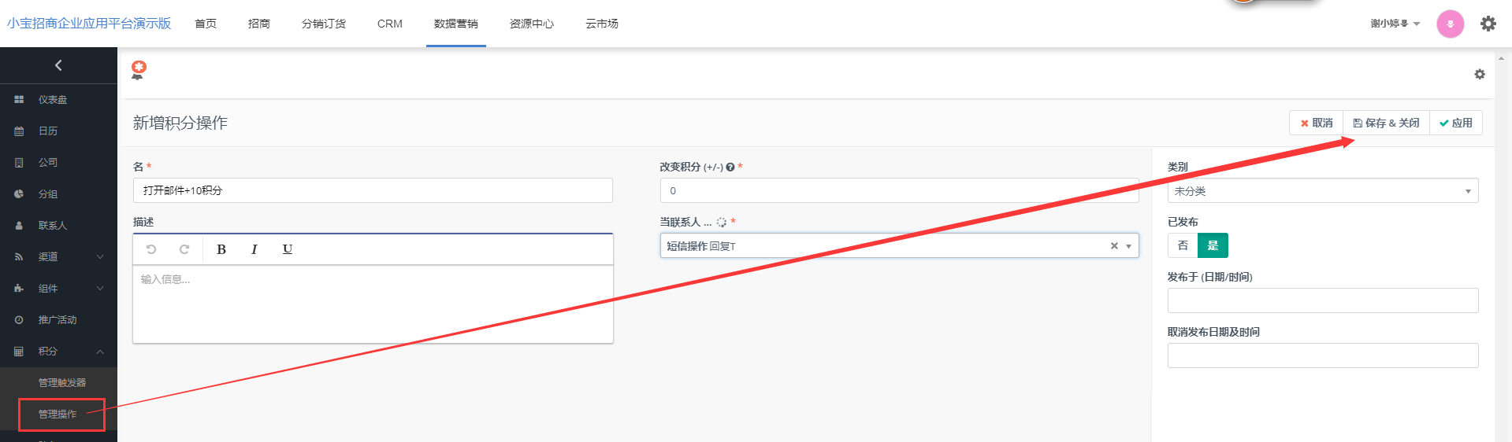Set 已发布 to 否

click(x=1183, y=245)
